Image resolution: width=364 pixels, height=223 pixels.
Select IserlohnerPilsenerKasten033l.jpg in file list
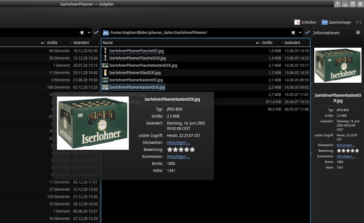(x=137, y=87)
